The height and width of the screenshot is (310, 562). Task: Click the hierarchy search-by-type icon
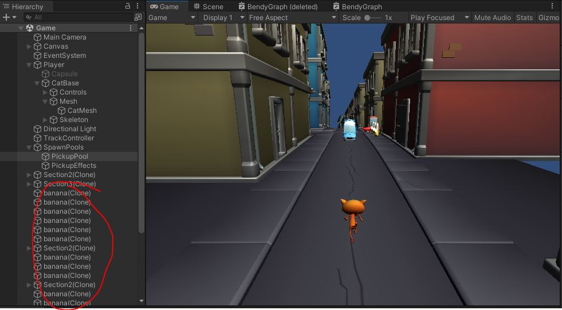coord(137,17)
